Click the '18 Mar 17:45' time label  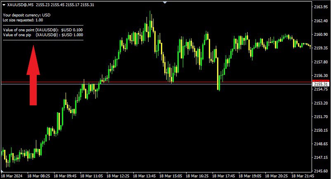[x=223, y=176]
